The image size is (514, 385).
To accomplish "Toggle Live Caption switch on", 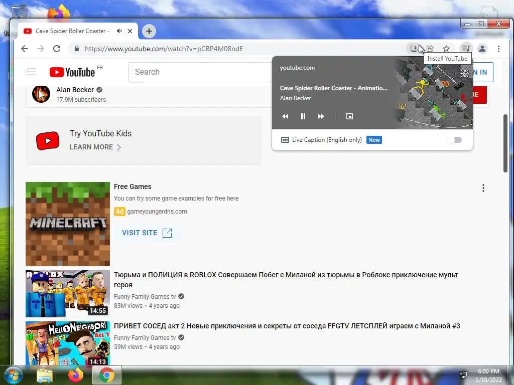I will click(x=455, y=140).
